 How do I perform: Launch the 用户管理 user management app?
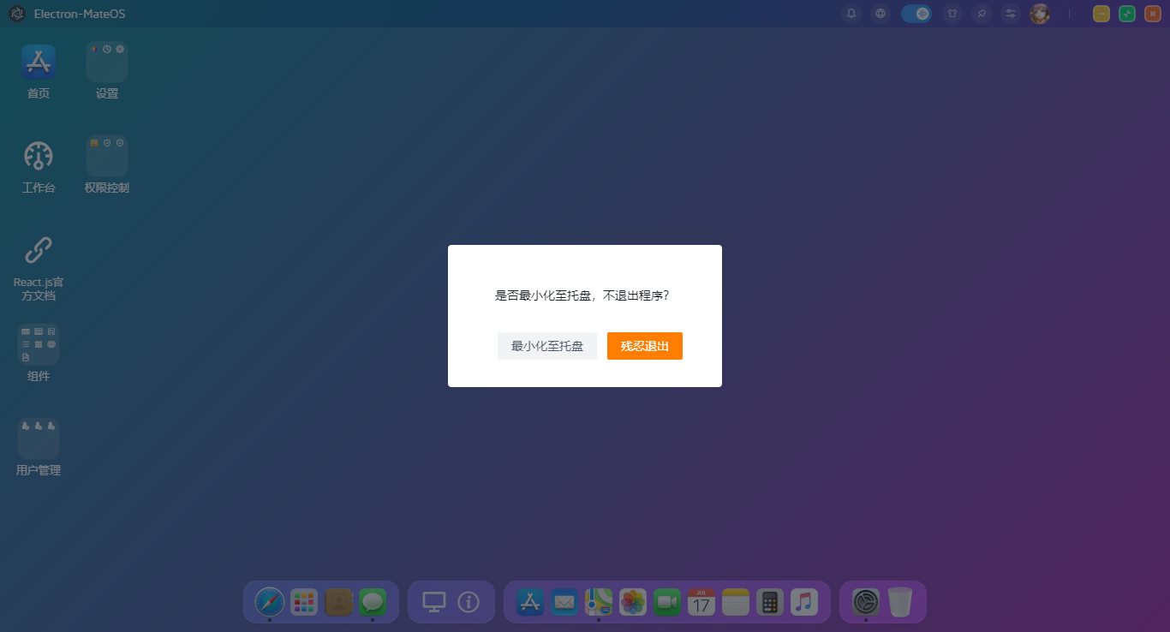click(38, 437)
